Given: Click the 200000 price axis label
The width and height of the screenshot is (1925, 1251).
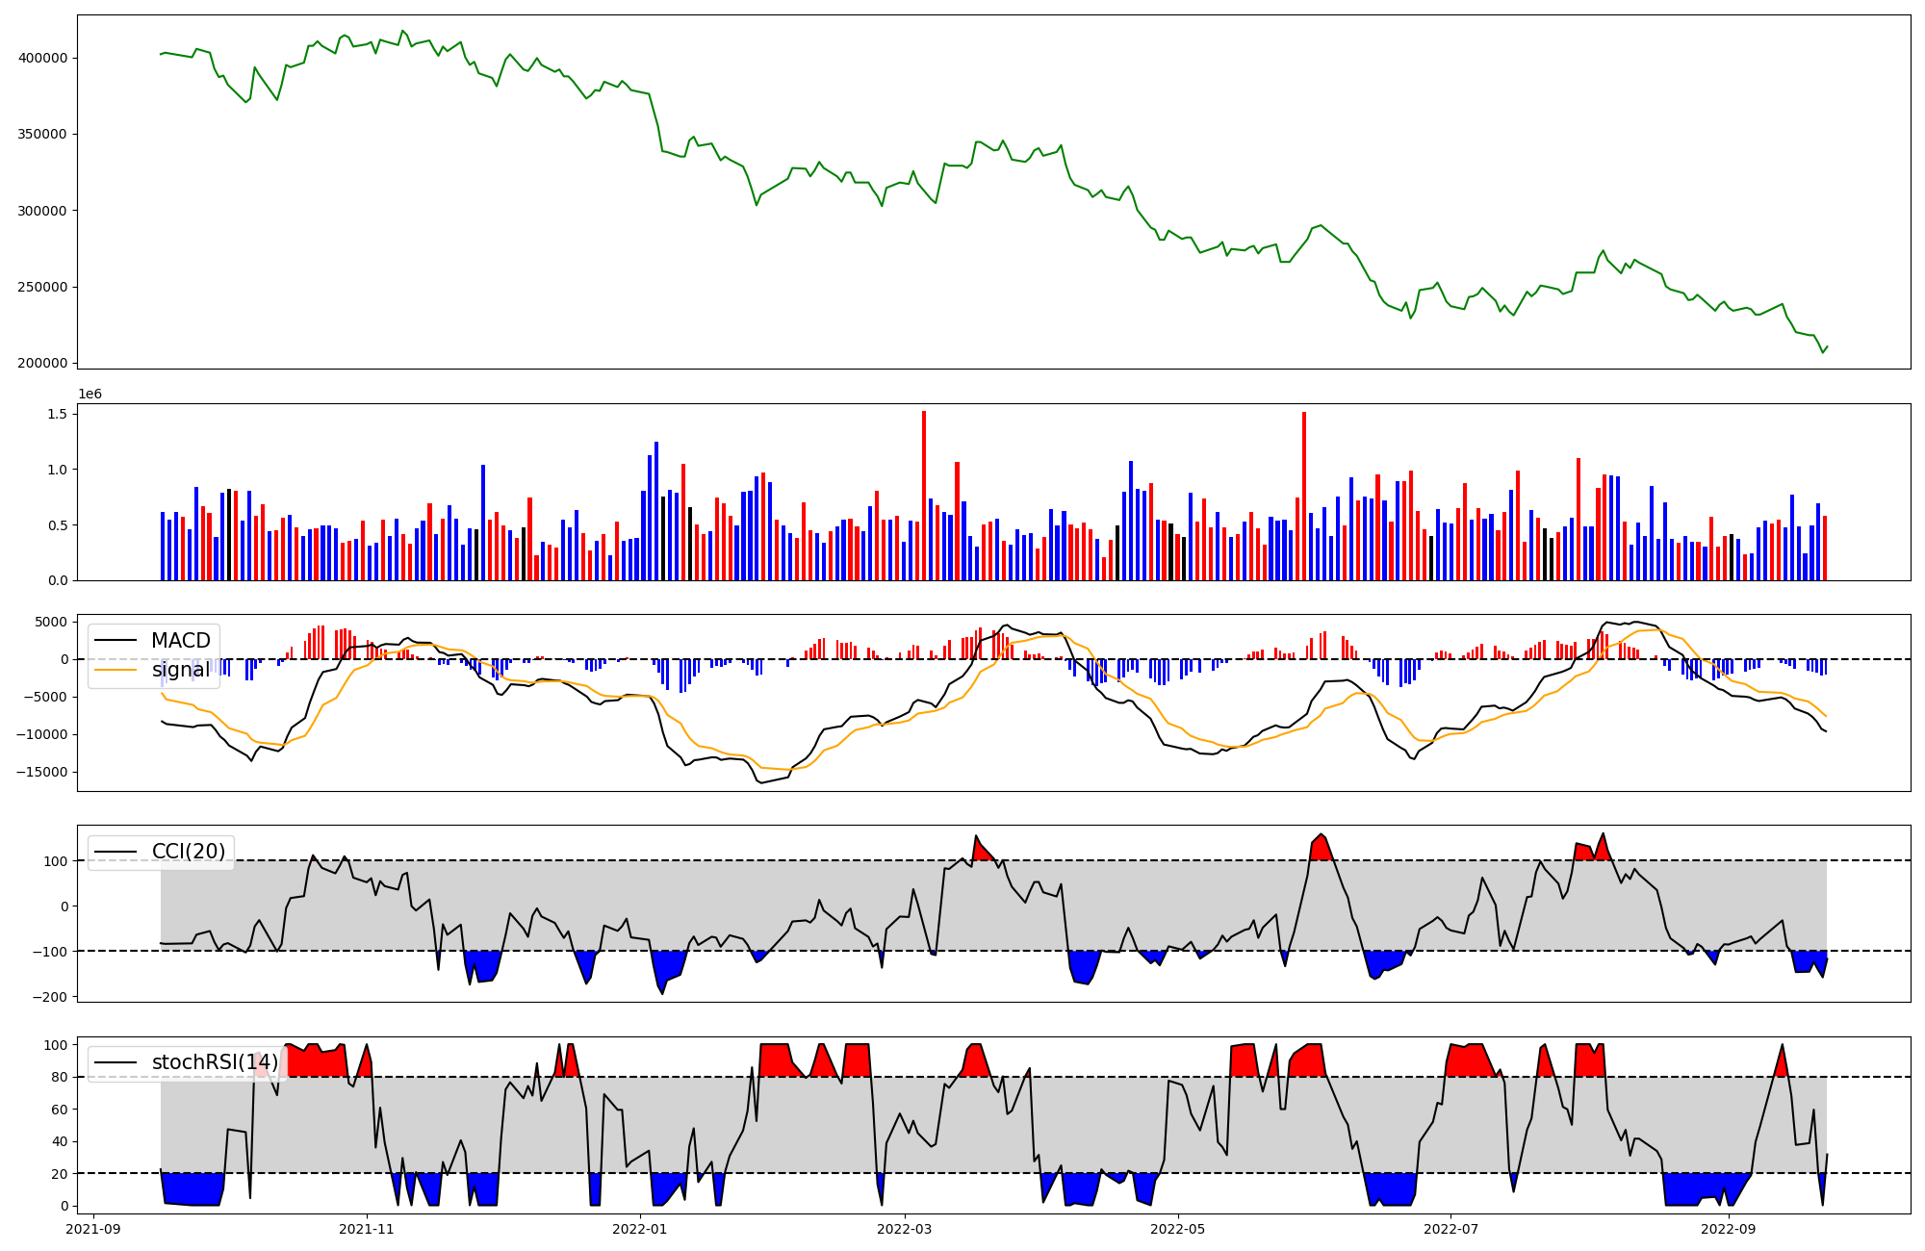Looking at the screenshot, I should (43, 363).
